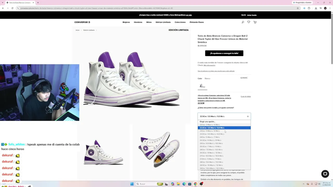Open the Converse logo home link
The width and height of the screenshot is (333, 187).
(x=82, y=22)
